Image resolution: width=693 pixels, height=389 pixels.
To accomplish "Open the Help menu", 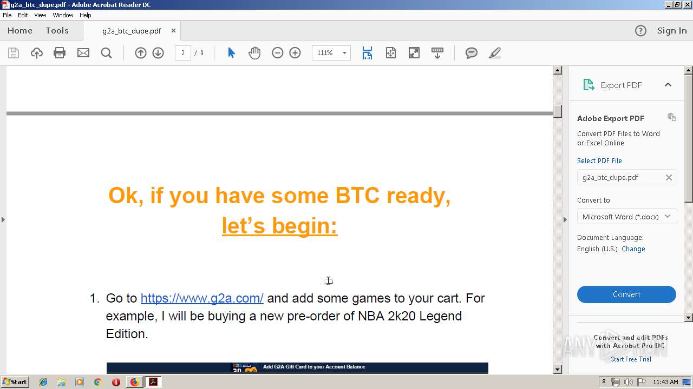I will pyautogui.click(x=86, y=15).
